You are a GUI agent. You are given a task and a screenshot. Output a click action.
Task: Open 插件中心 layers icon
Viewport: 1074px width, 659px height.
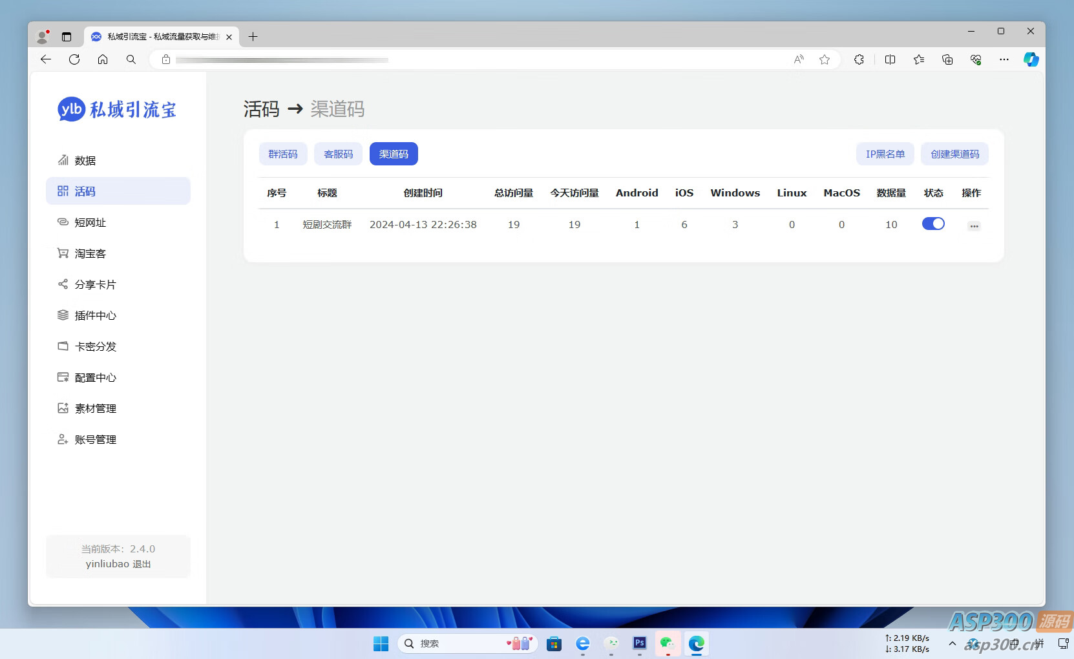(63, 315)
